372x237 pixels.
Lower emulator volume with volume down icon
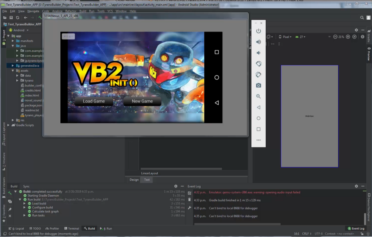coord(258,53)
